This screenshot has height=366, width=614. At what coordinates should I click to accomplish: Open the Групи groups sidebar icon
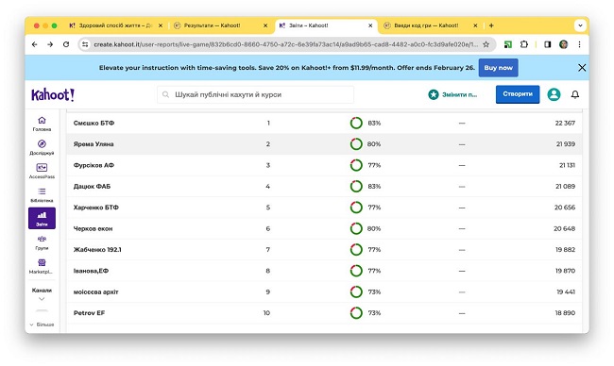[x=42, y=242]
